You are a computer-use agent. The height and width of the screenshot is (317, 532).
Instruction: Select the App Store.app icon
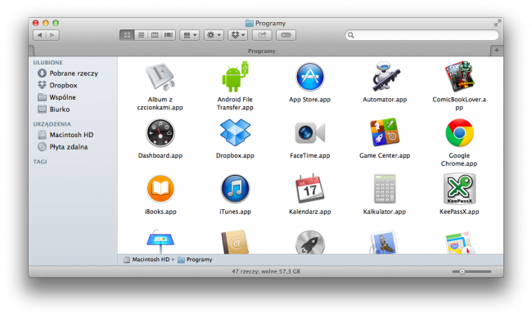click(309, 77)
